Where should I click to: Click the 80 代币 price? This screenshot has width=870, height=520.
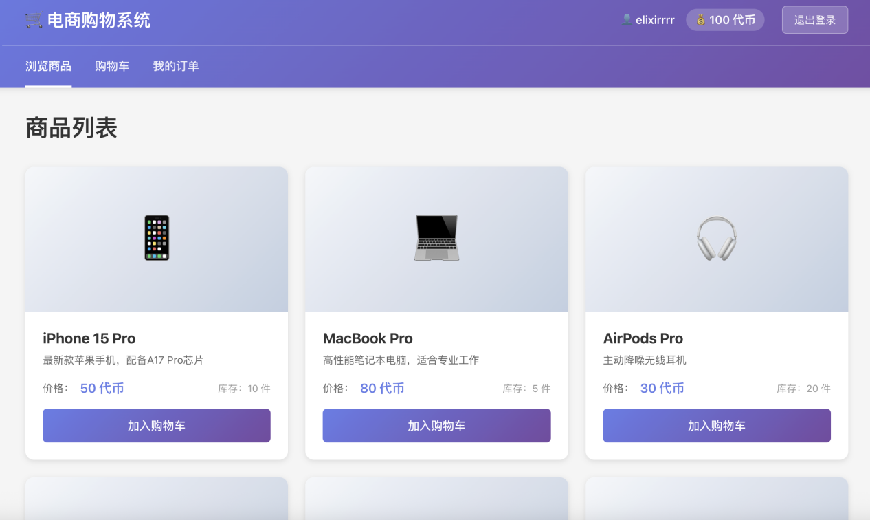pyautogui.click(x=382, y=389)
